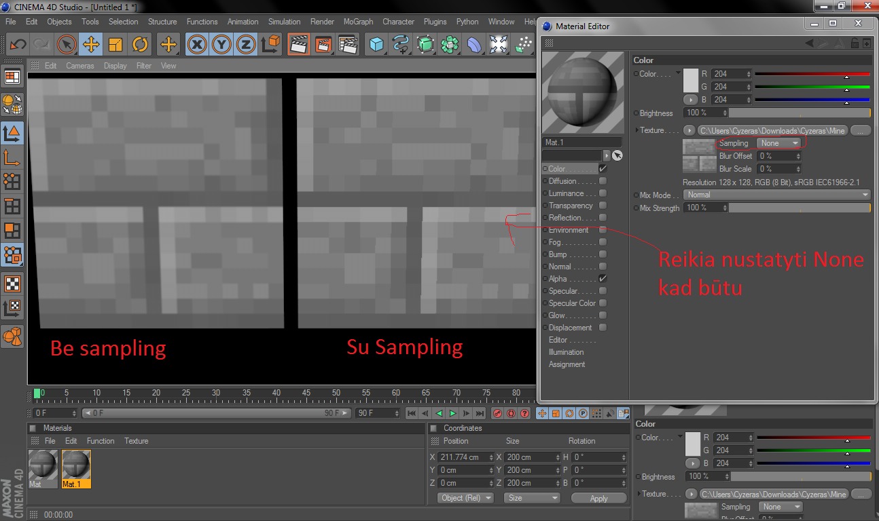Open the Render Settings icon
The image size is (879, 521).
coord(348,45)
